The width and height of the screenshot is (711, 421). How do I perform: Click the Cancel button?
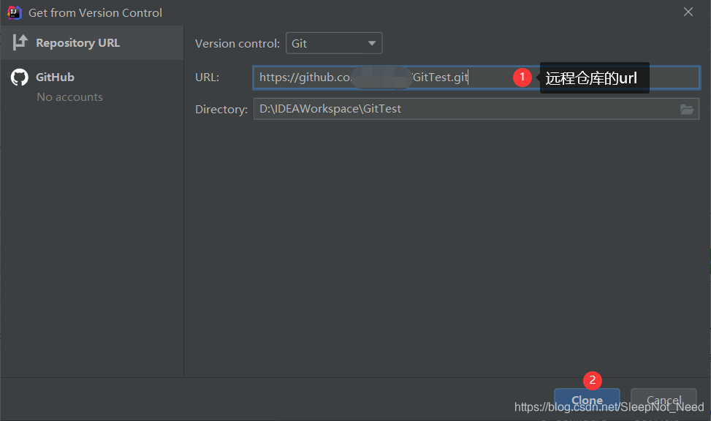coord(664,400)
